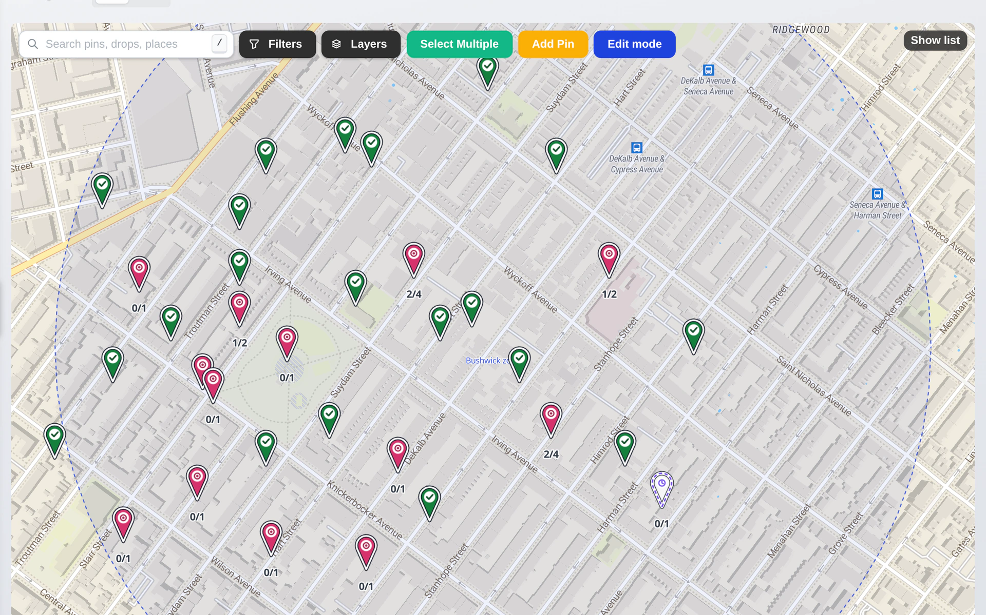Open the Layers menu
986x615 pixels.
(x=361, y=44)
